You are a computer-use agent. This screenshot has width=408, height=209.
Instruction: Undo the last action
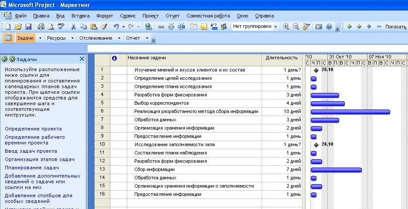point(116,27)
